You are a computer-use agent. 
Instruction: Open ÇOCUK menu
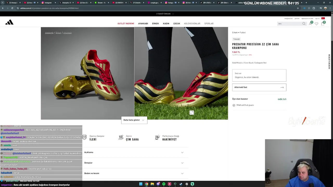pyautogui.click(x=177, y=24)
